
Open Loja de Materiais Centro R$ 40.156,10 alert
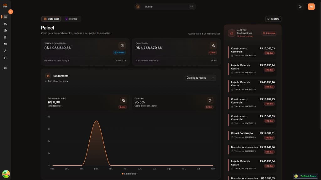pos(253,86)
